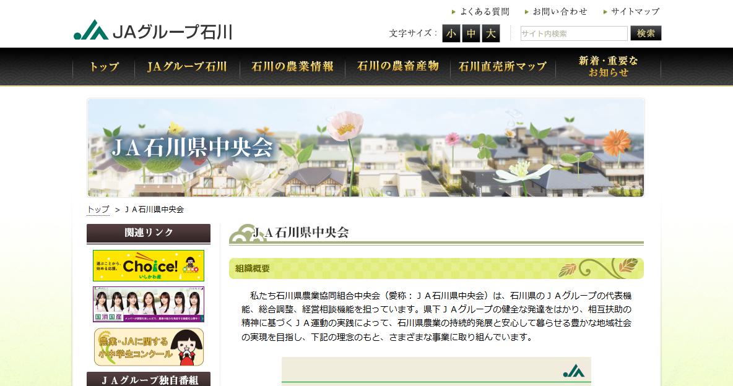Open 石川の農畜産物 navigation item

pyautogui.click(x=398, y=66)
